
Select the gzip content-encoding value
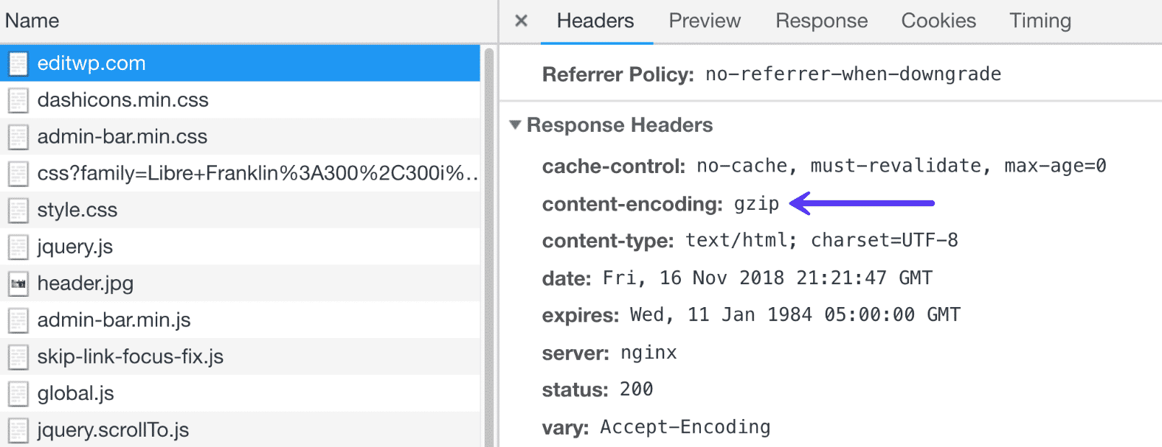point(758,204)
